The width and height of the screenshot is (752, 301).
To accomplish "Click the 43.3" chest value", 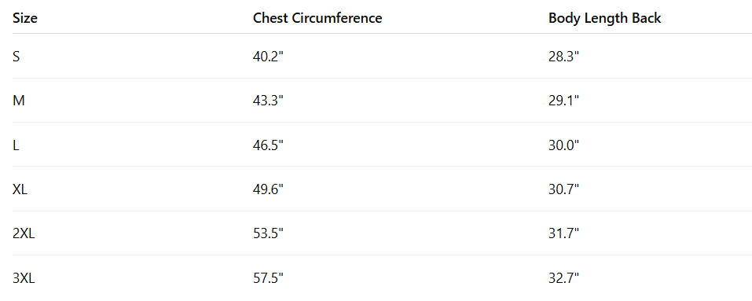I will [268, 101].
